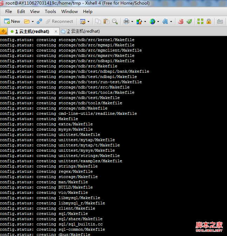Expand the font dropdown arrow

pyautogui.click(x=171, y=21)
